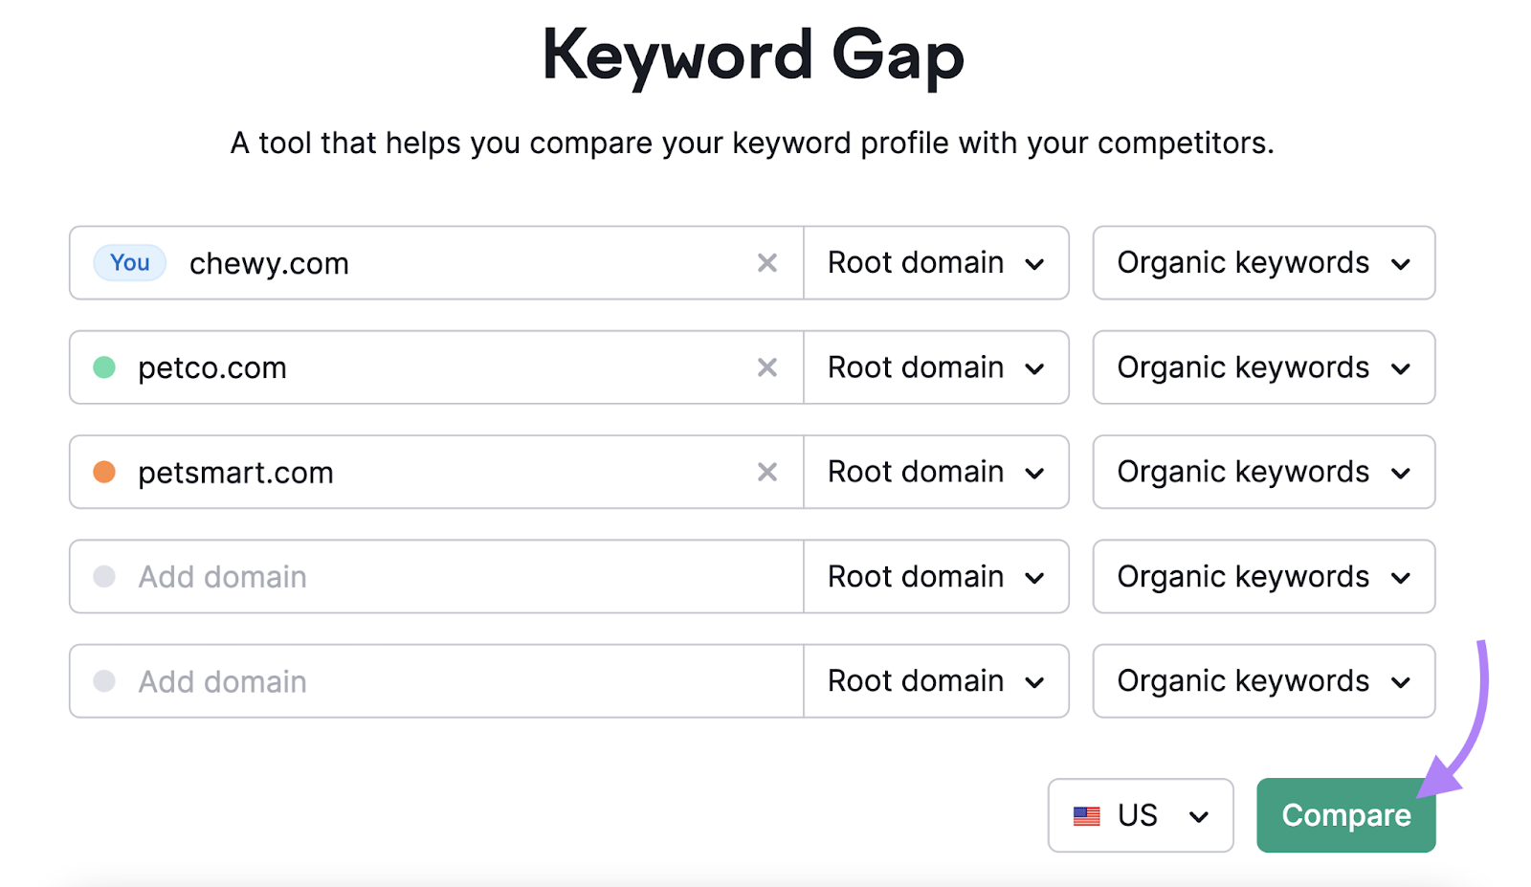Click the 'You' badge on the chewy.com row
Screen dimensions: 1531x887
[129, 263]
